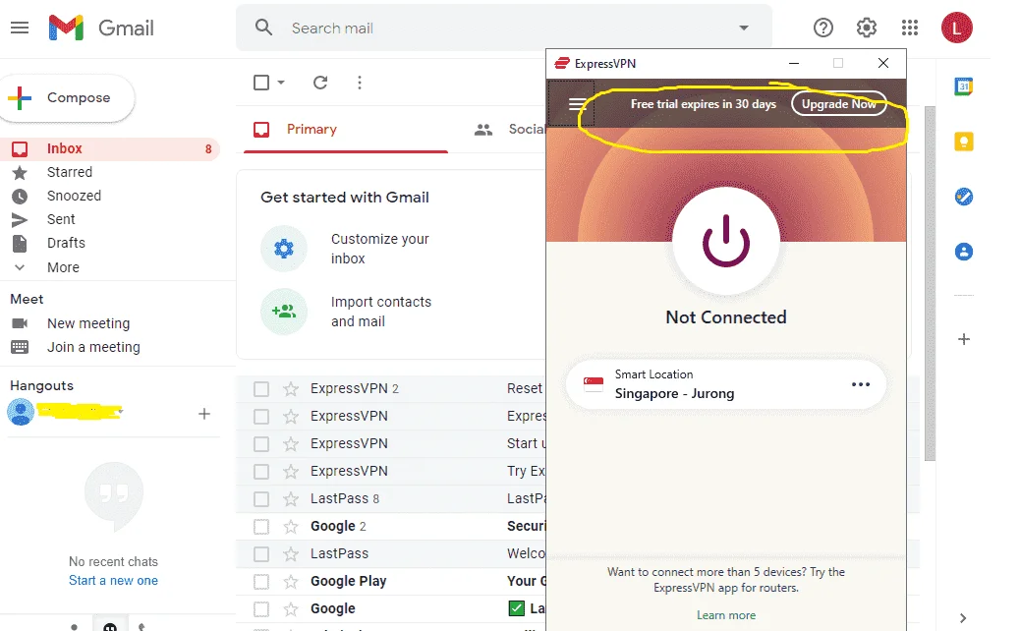Select the ExpressVPN 2 email checkbox
The width and height of the screenshot is (1020, 631).
click(x=261, y=389)
